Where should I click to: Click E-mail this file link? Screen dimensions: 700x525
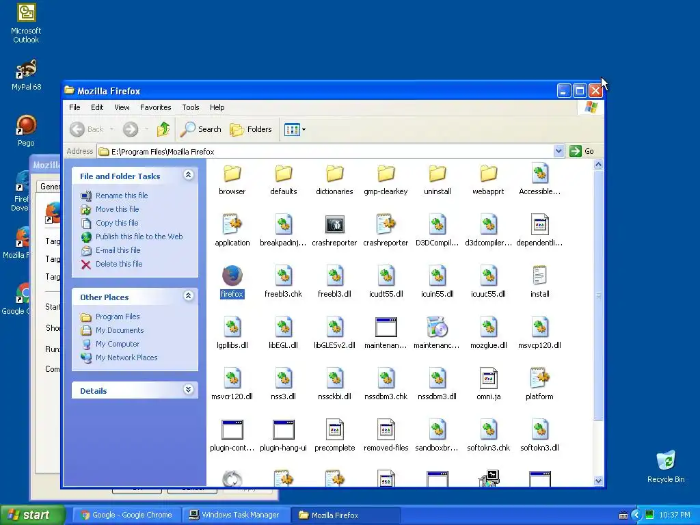click(x=118, y=250)
